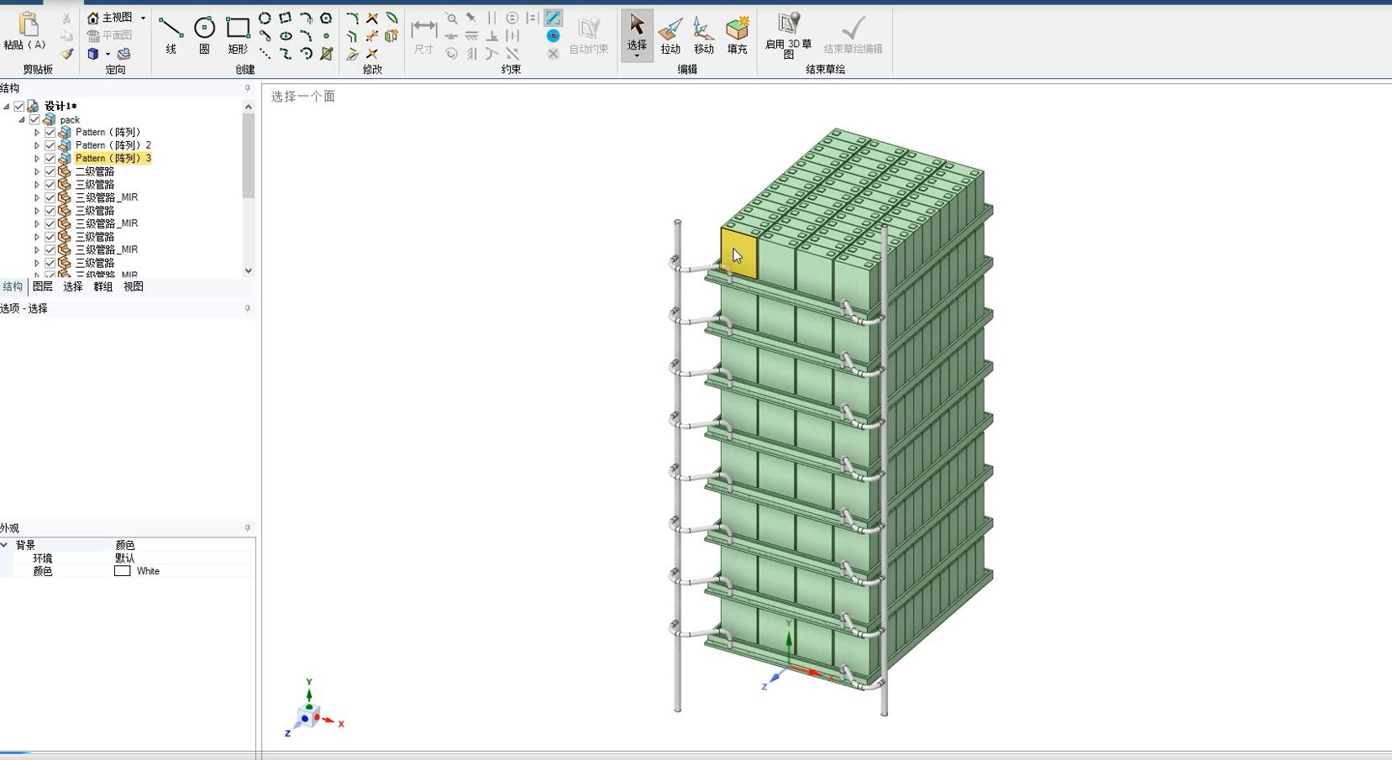
Task: Toggle checkbox of first Pattern（阵列）
Action: [50, 133]
